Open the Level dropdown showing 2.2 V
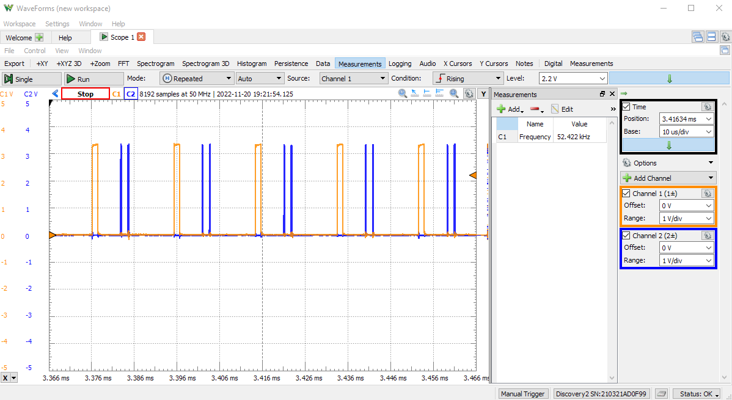The width and height of the screenshot is (732, 400). (573, 78)
